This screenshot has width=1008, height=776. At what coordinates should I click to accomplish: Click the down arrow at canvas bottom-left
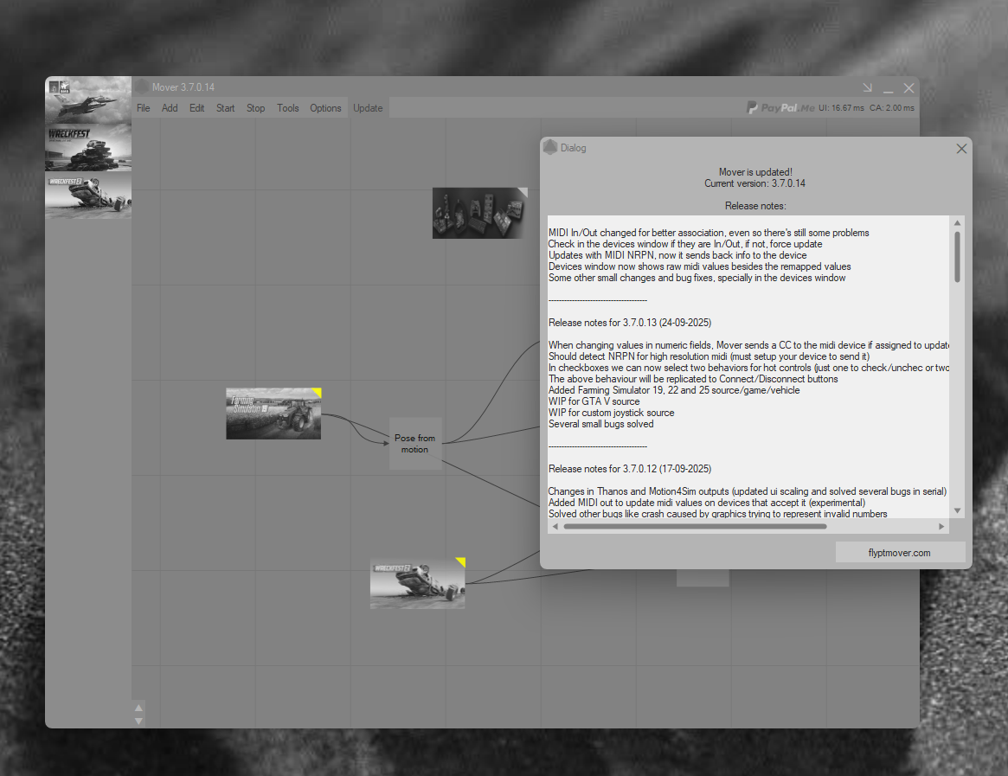coord(138,721)
